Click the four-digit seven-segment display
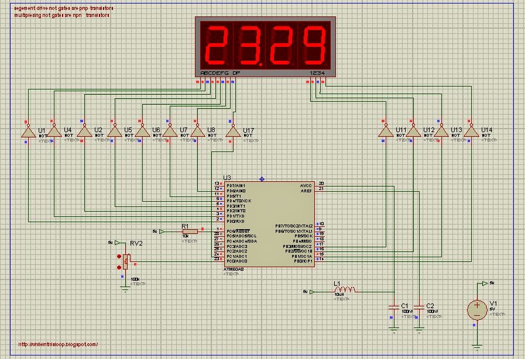Screen dimensions: 525x359 (x=263, y=47)
